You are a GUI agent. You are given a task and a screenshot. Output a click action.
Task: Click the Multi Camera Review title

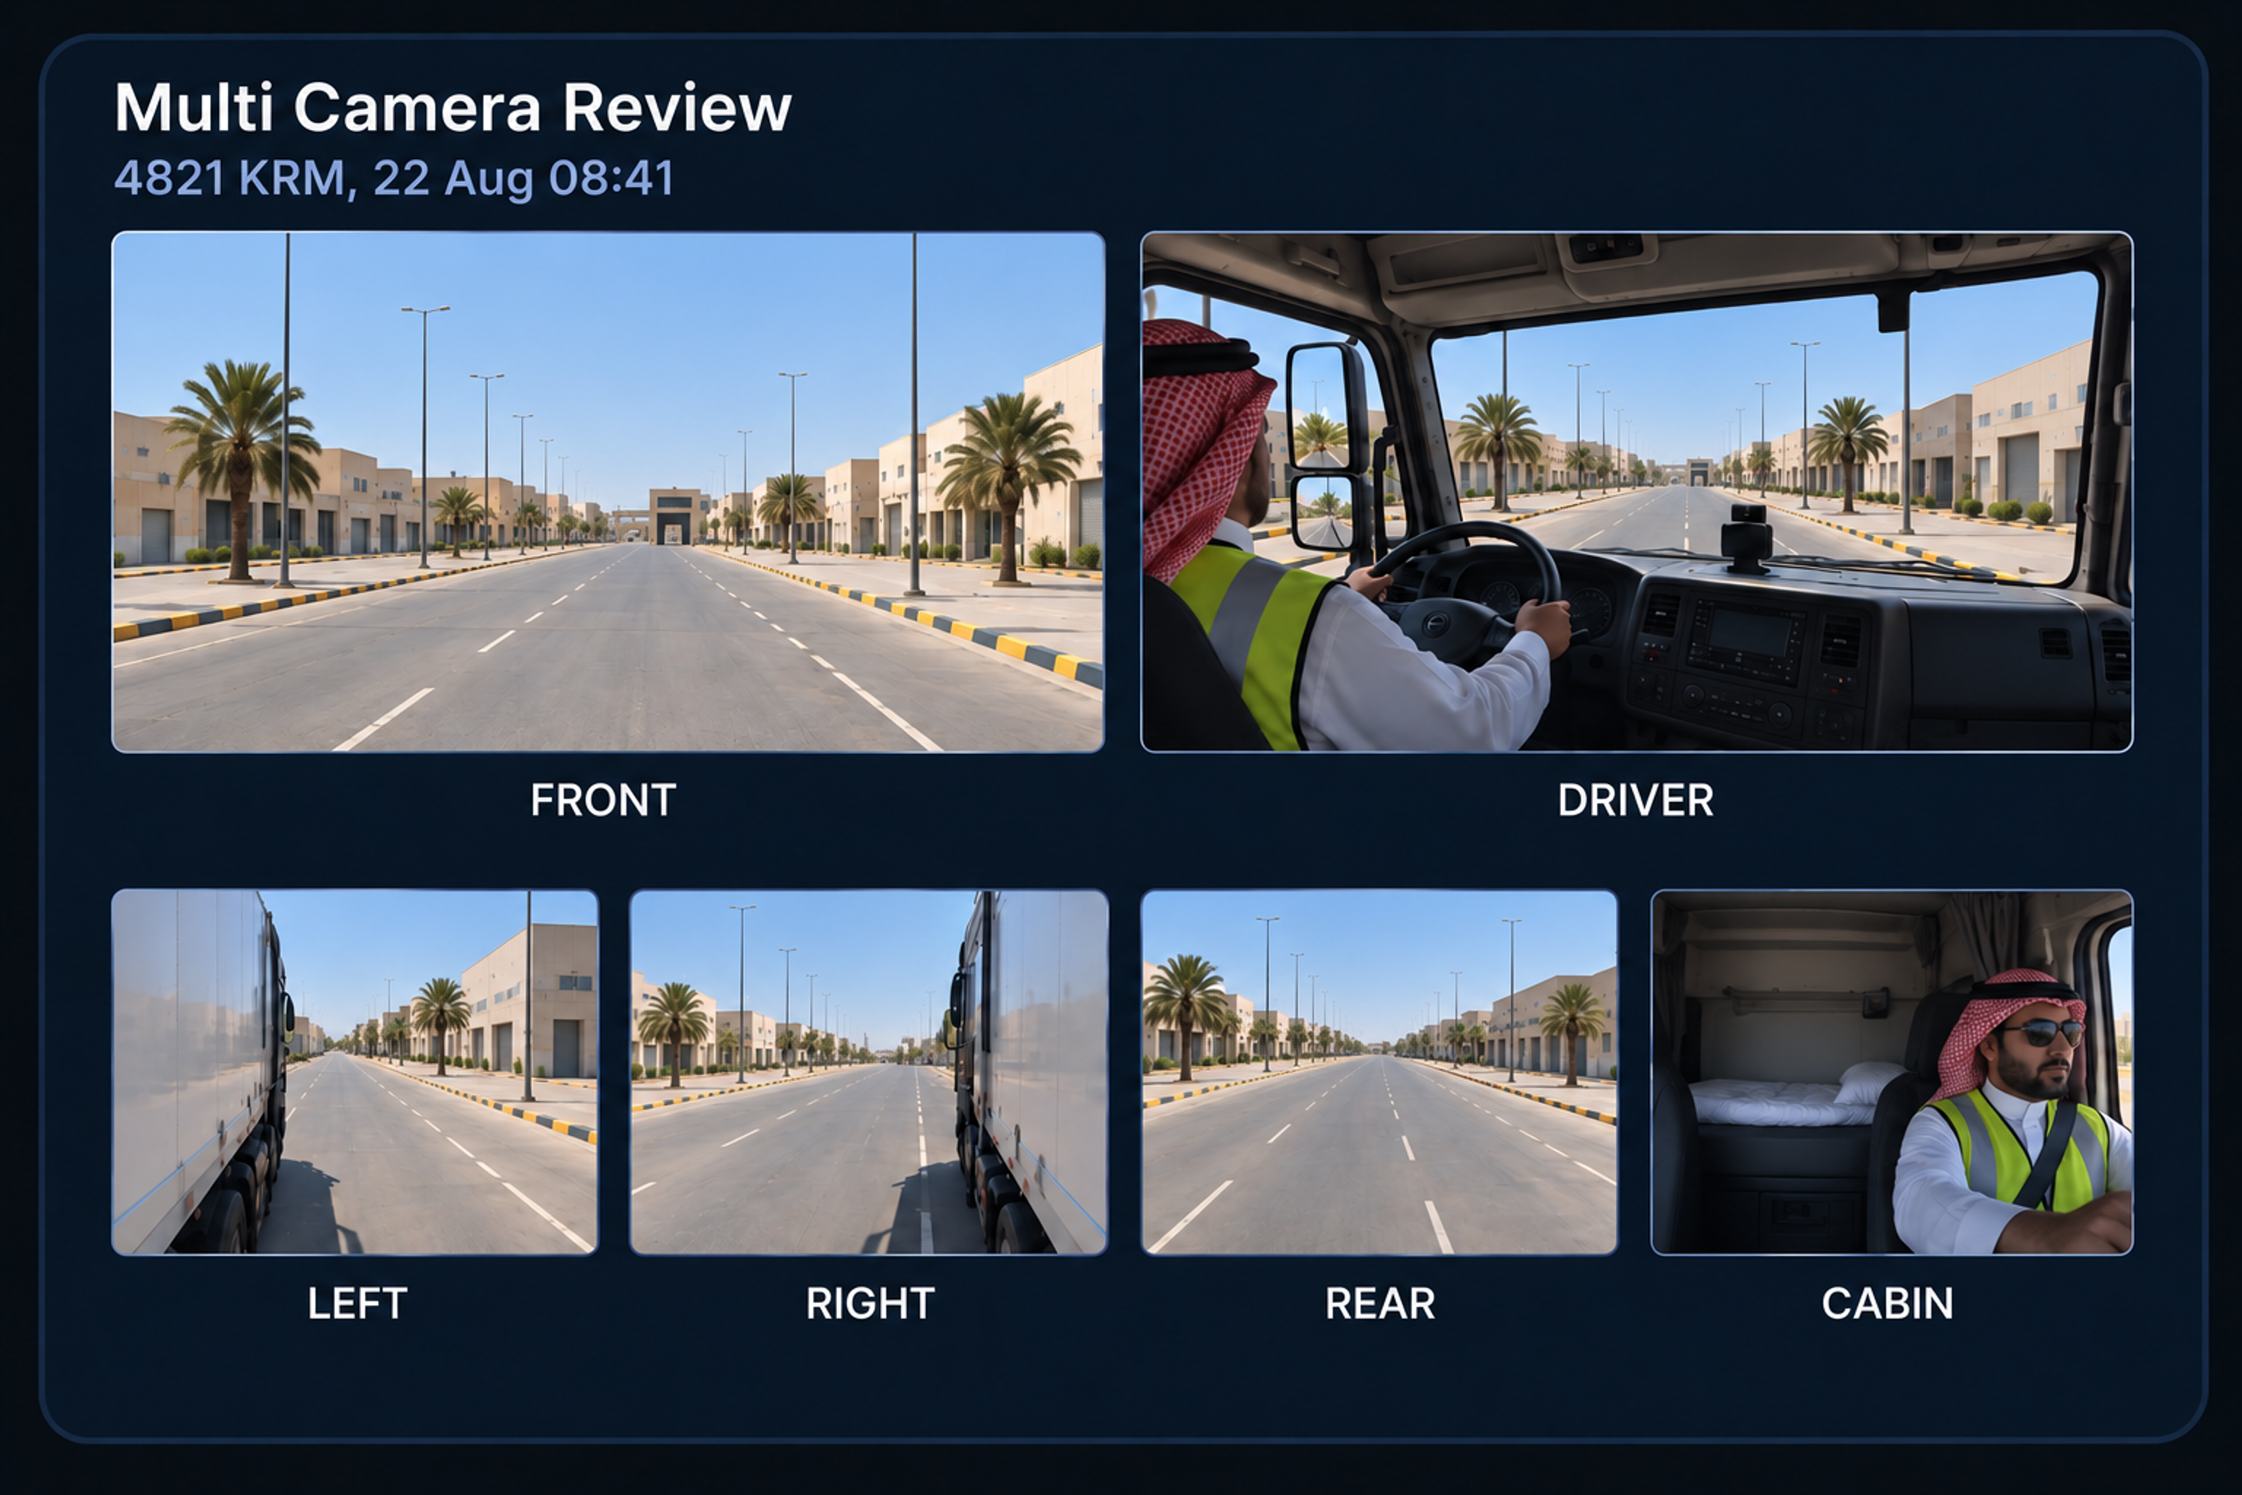click(453, 107)
